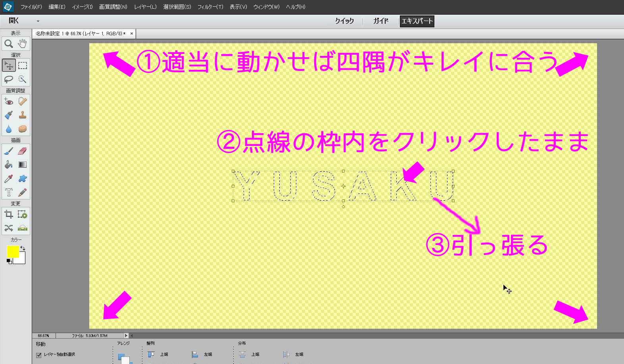Open the arrange (アレンジ) layer order dropdown
Image resolution: width=624 pixels, height=364 pixels.
pyautogui.click(x=124, y=358)
